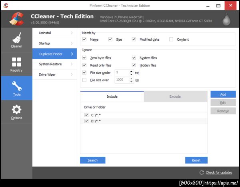Close the CCleaner window

(x=230, y=6)
